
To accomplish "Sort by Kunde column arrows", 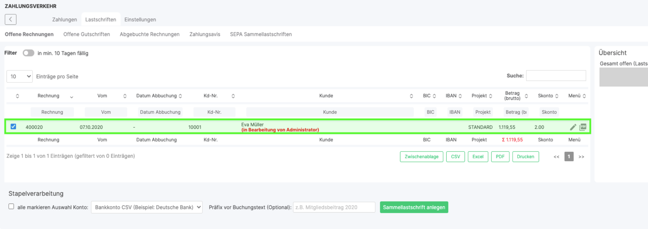I will [x=411, y=96].
